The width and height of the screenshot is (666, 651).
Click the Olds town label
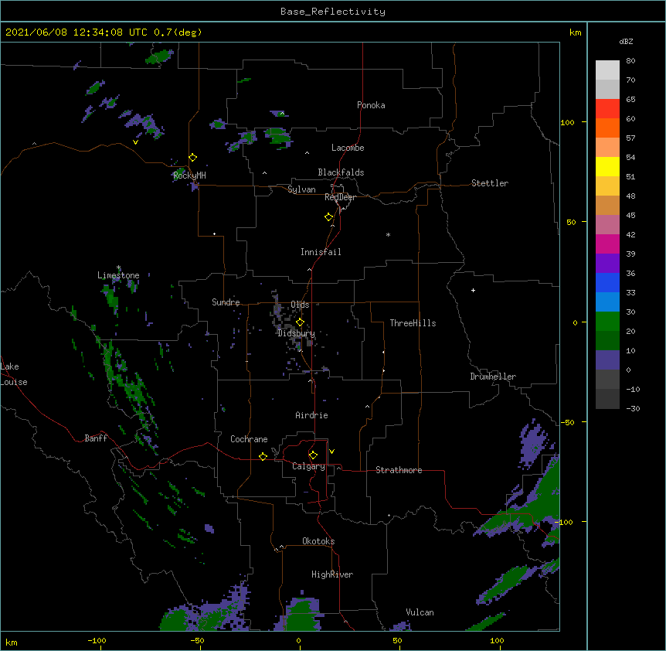(300, 305)
